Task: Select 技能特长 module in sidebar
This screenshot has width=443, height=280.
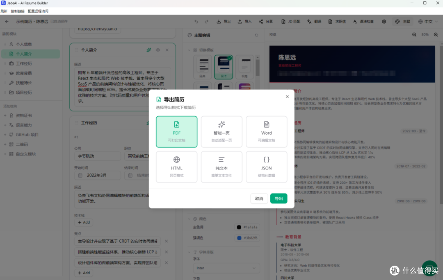Action: [30, 83]
